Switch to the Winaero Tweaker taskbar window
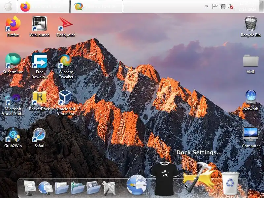 [x=97, y=7]
